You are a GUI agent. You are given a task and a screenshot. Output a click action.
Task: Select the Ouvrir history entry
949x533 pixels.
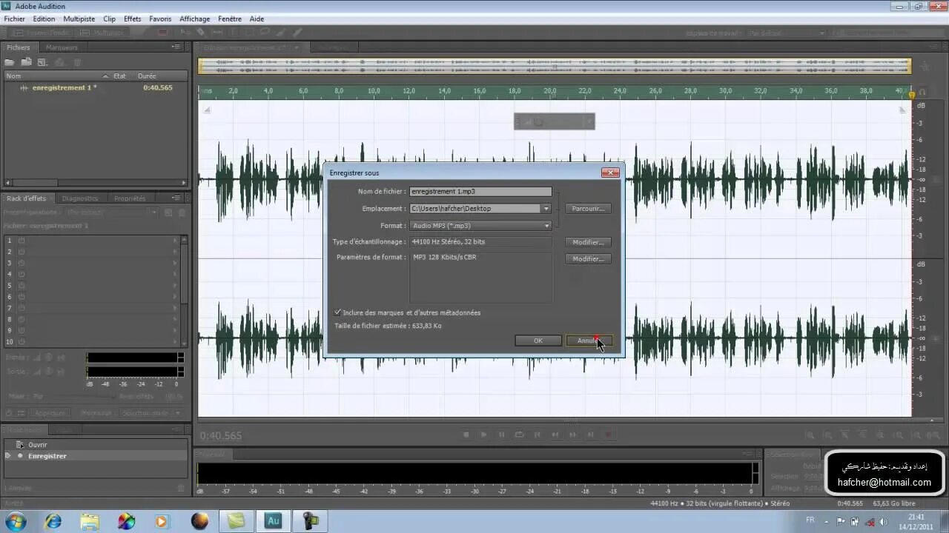click(95, 445)
